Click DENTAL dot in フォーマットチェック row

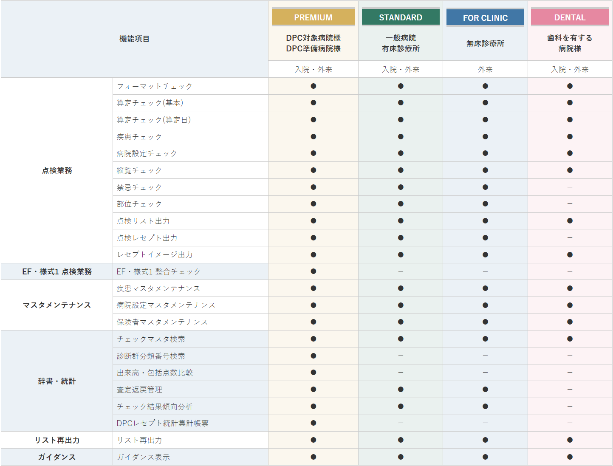570,86
